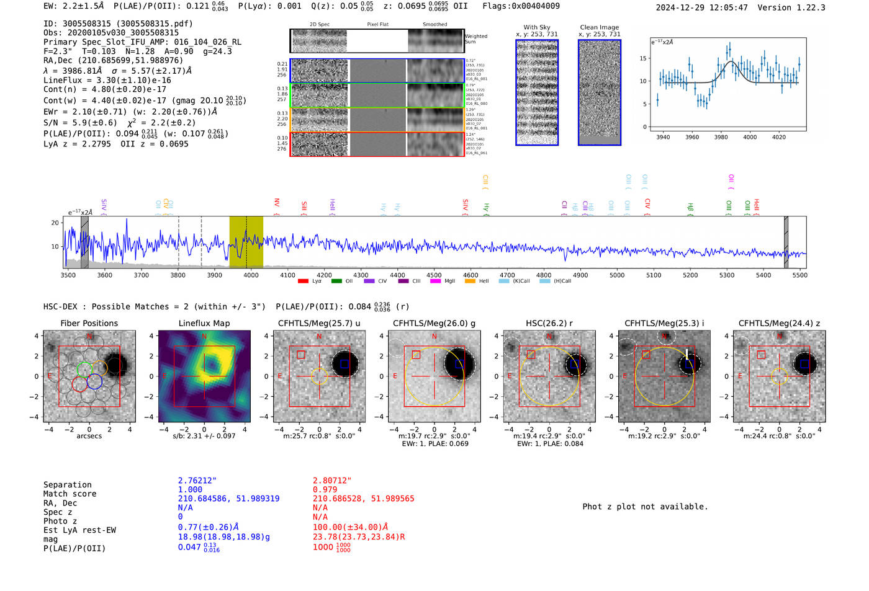Click the dashed vertical line at 3800
Image resolution: width=869 pixels, height=591 pixels.
(179, 242)
